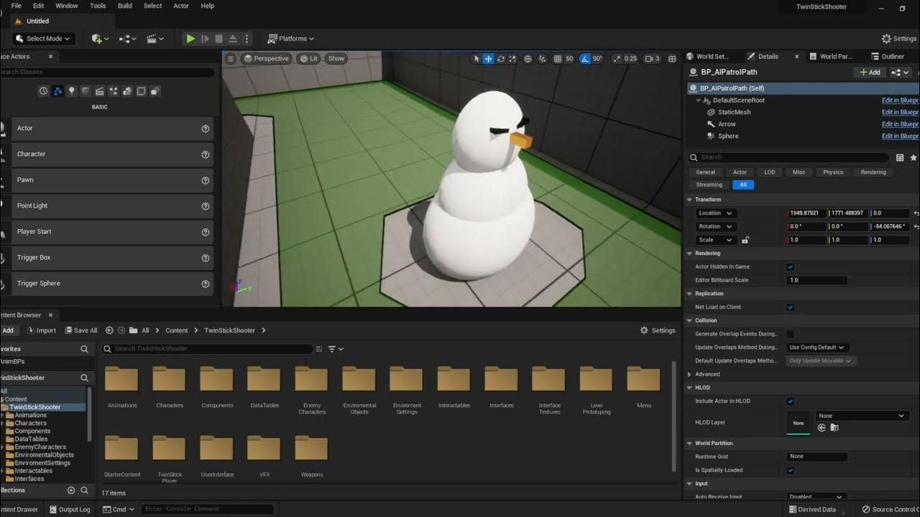
Task: Select the rotate gizmo tool in viewport
Action: pos(501,59)
